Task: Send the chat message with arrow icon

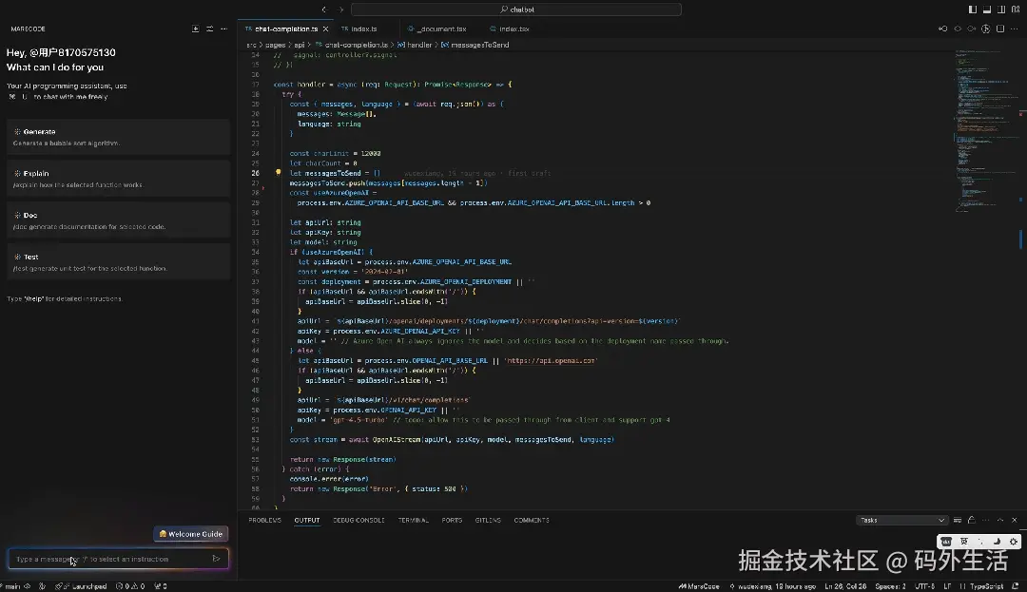Action: tap(216, 559)
